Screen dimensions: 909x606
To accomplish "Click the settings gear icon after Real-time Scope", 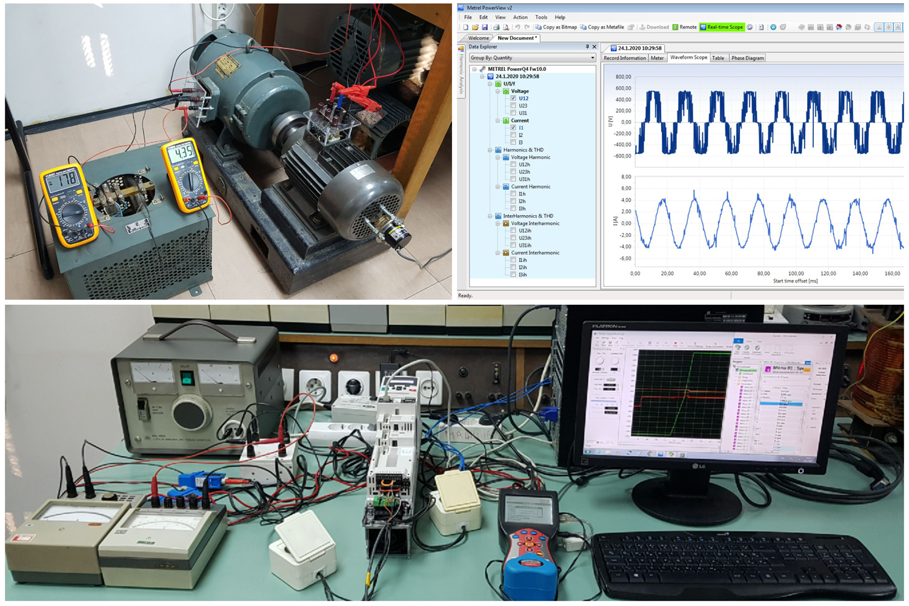I will click(x=750, y=27).
